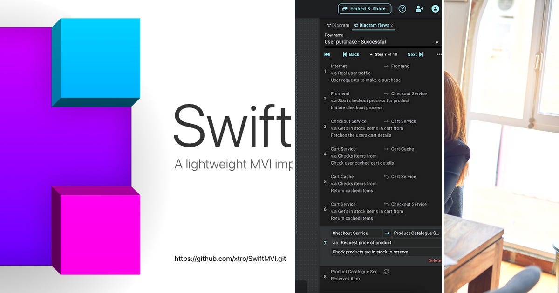
Task: Open the three-dot more options menu
Action: point(439,54)
